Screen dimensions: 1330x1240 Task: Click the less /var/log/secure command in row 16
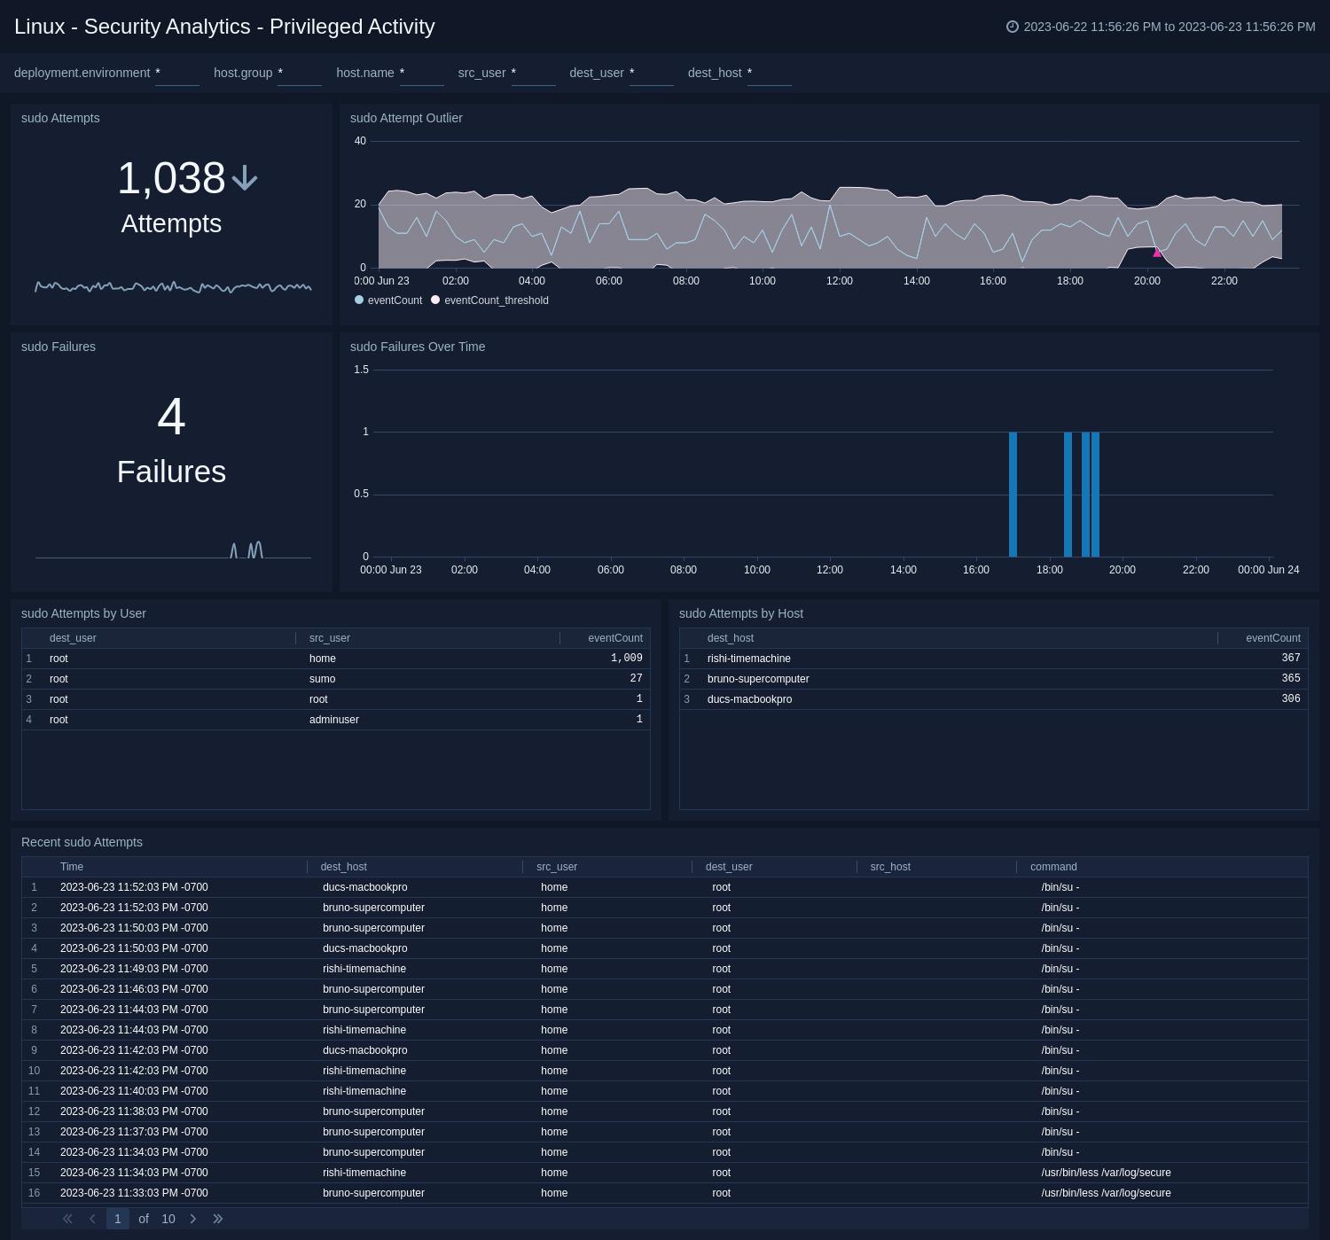[x=1107, y=1193]
